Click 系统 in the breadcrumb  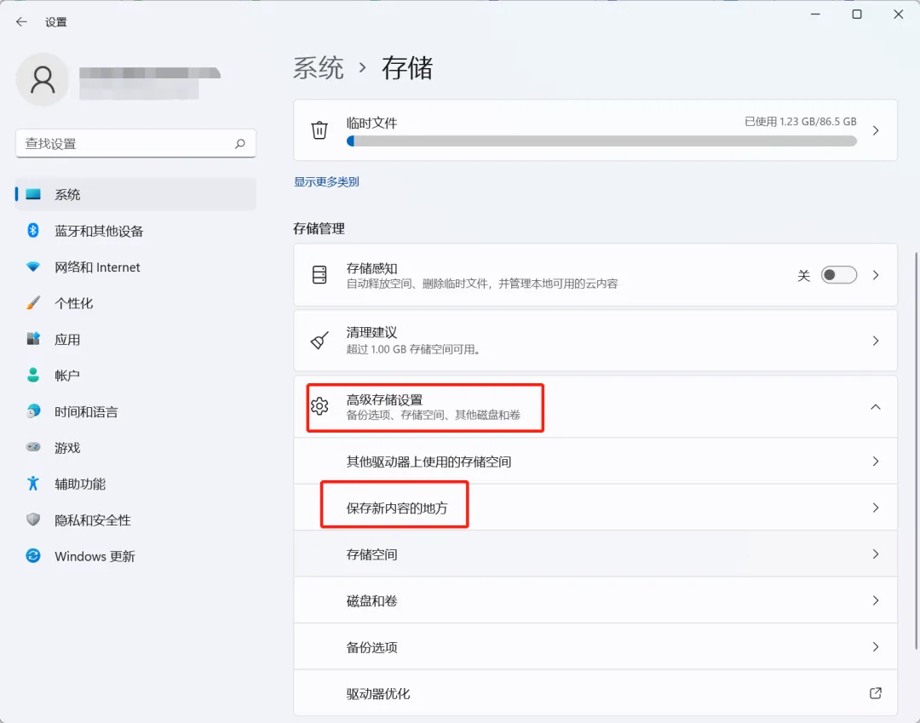[319, 68]
